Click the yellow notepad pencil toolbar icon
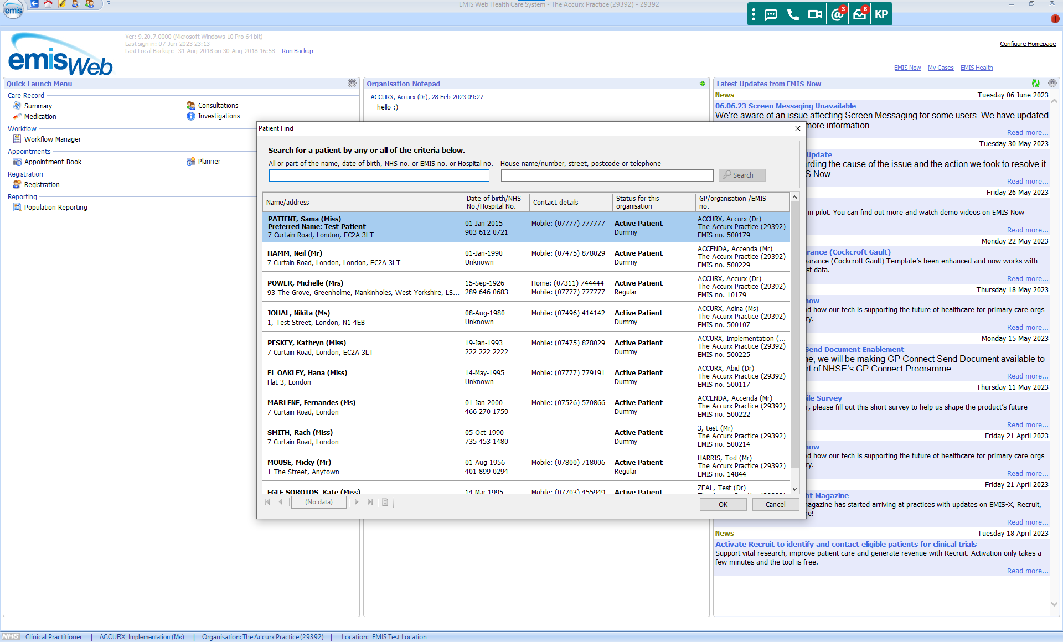The image size is (1063, 642). pos(62,4)
